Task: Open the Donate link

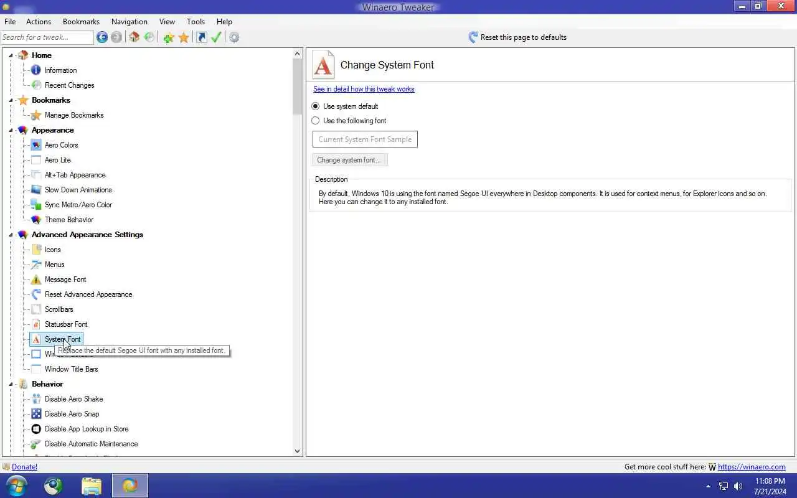Action: pyautogui.click(x=24, y=467)
